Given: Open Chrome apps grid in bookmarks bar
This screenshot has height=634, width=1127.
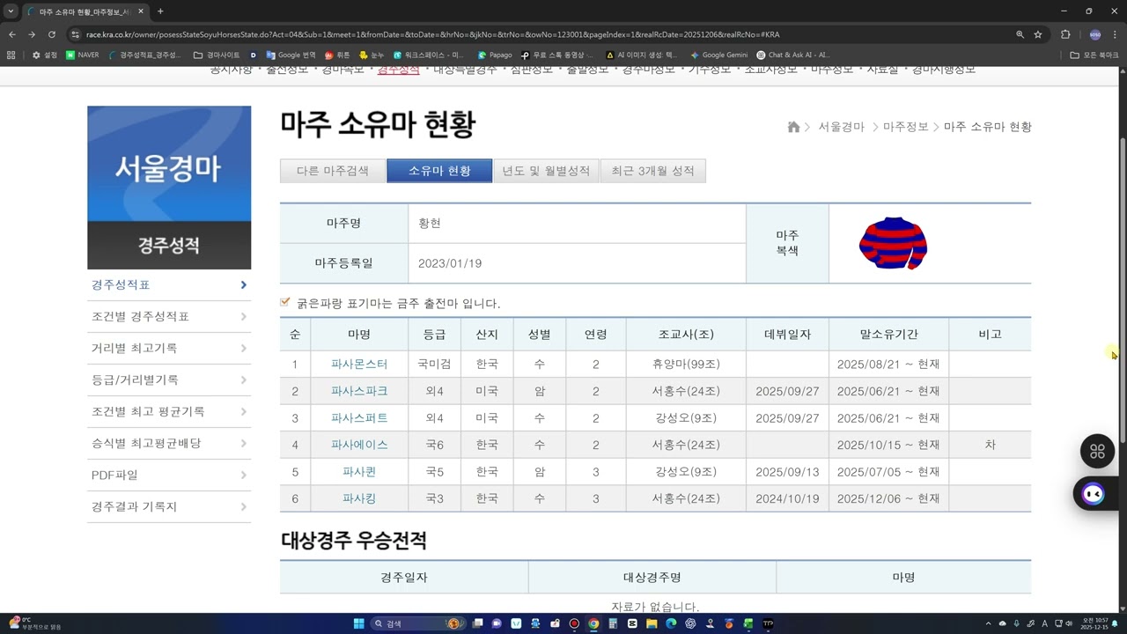Looking at the screenshot, I should [11, 55].
